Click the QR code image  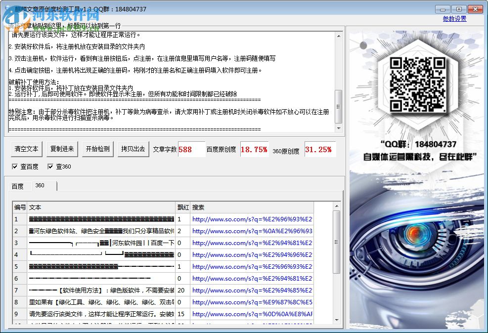[x=418, y=84]
